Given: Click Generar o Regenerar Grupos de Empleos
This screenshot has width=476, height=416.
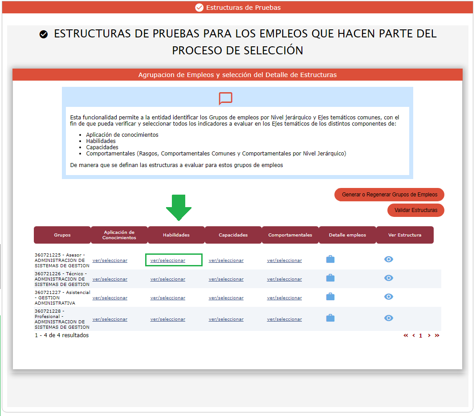Looking at the screenshot, I should (x=389, y=195).
